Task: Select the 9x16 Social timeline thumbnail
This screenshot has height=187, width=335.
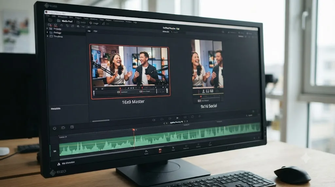Action: click(x=207, y=71)
